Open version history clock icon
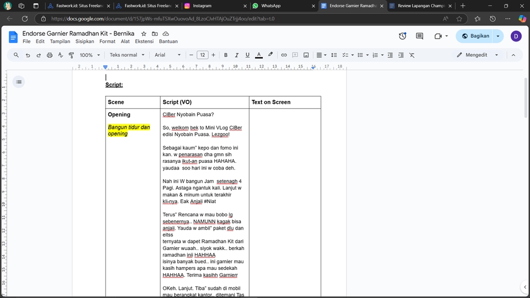This screenshot has height=298, width=530. point(402,36)
